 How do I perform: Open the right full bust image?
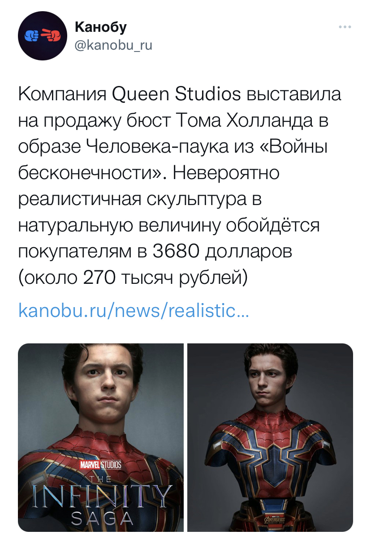point(270,437)
